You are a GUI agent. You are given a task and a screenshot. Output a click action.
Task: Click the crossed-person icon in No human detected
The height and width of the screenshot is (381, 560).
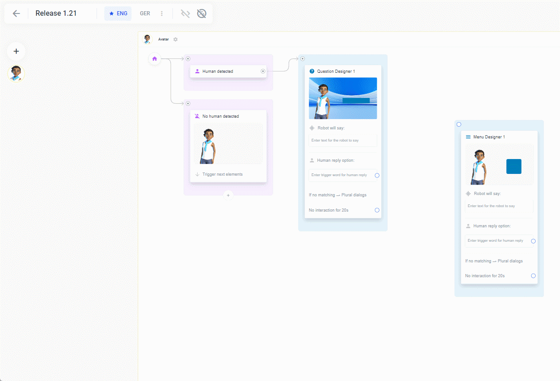click(197, 116)
